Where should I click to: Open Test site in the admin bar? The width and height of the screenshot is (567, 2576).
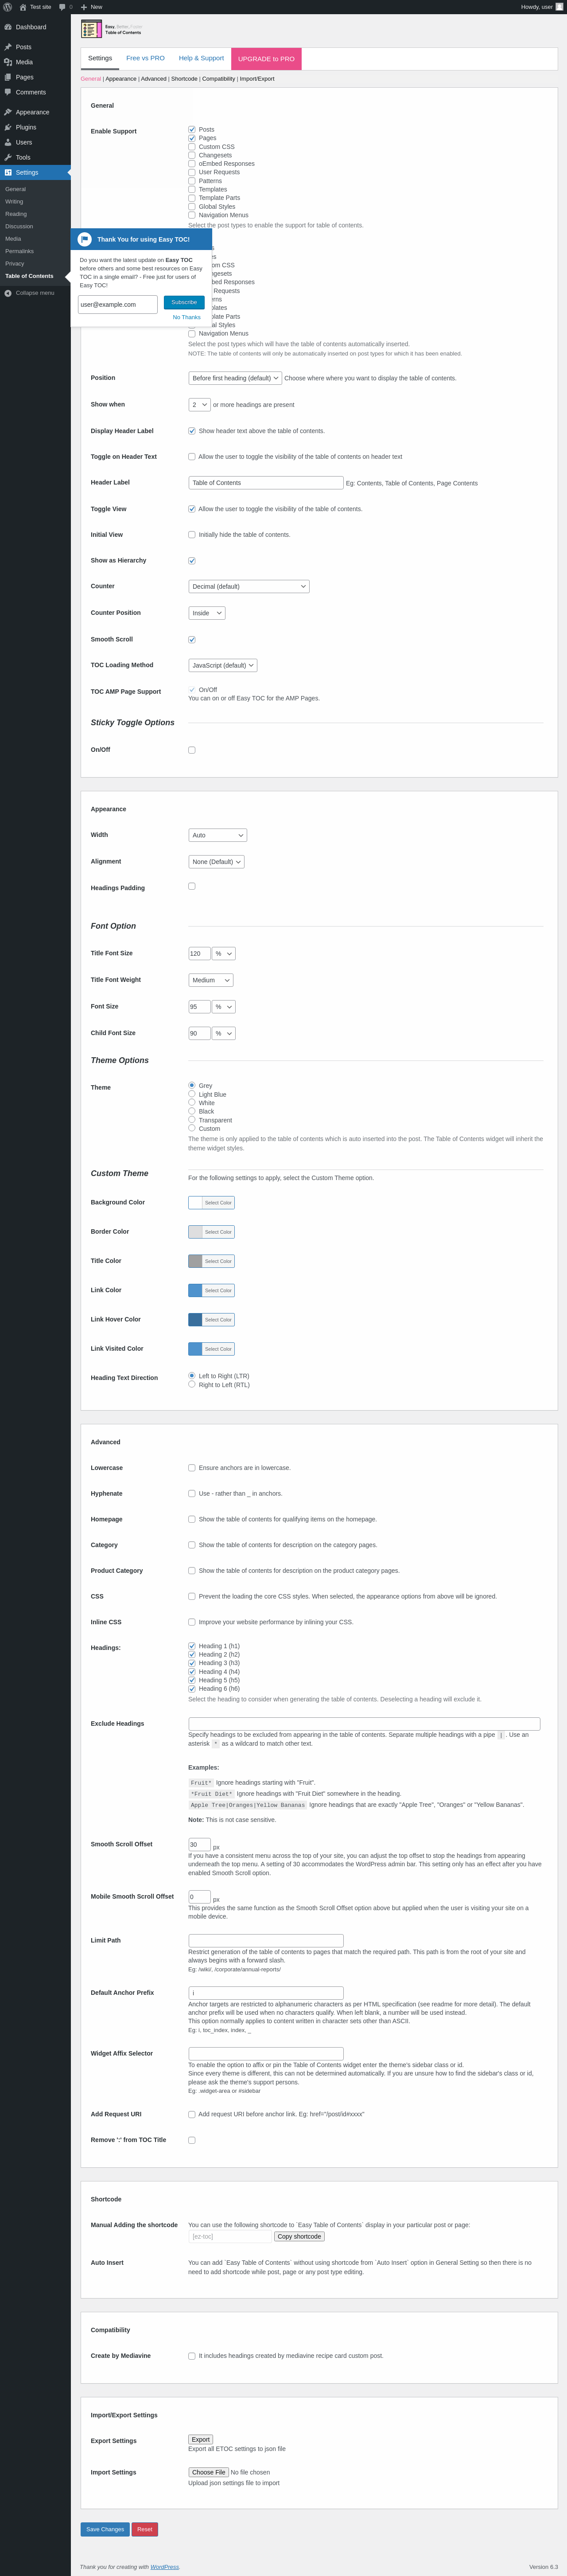pos(35,7)
